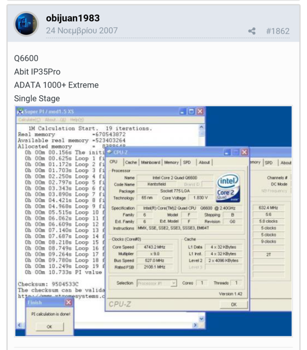Click the Revision value G0
This screenshot has width=307, height=350.
click(232, 222)
